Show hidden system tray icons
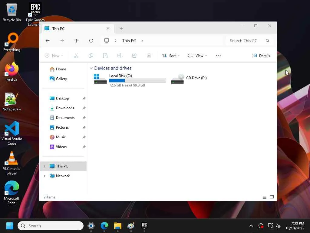Viewport: 310px width, 233px height. coord(251,226)
